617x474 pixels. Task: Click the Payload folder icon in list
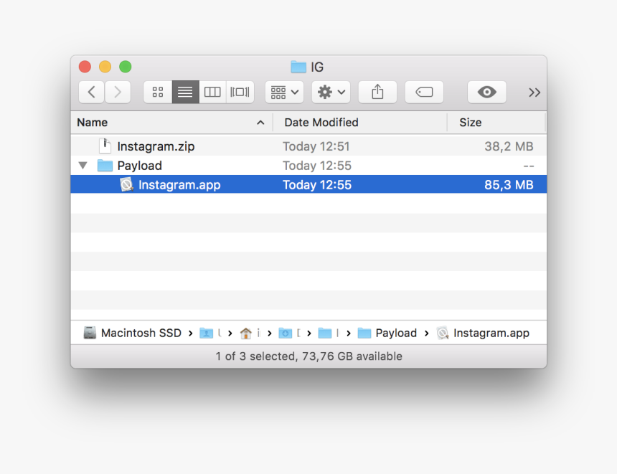pos(105,166)
